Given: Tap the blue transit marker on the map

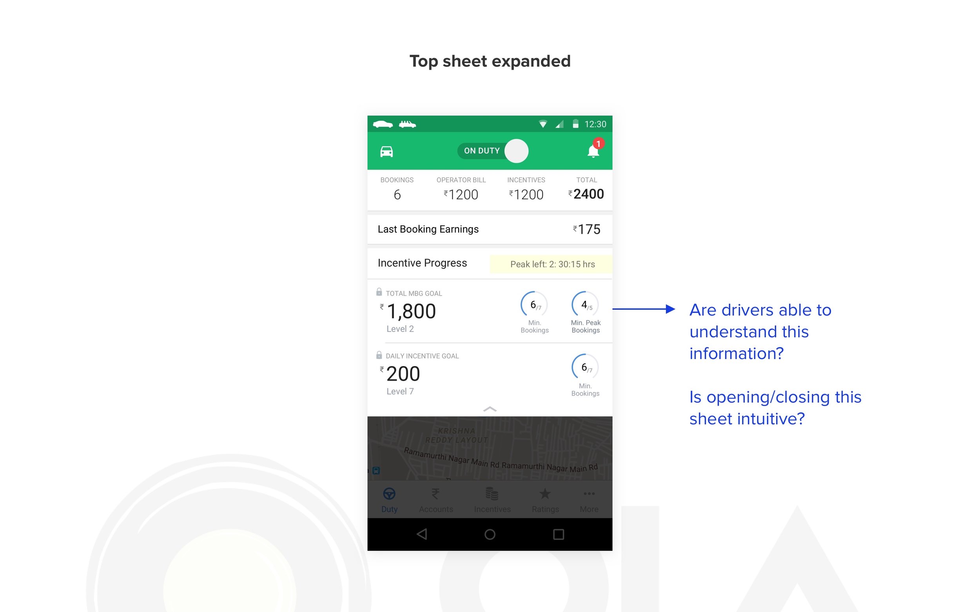Looking at the screenshot, I should (376, 470).
